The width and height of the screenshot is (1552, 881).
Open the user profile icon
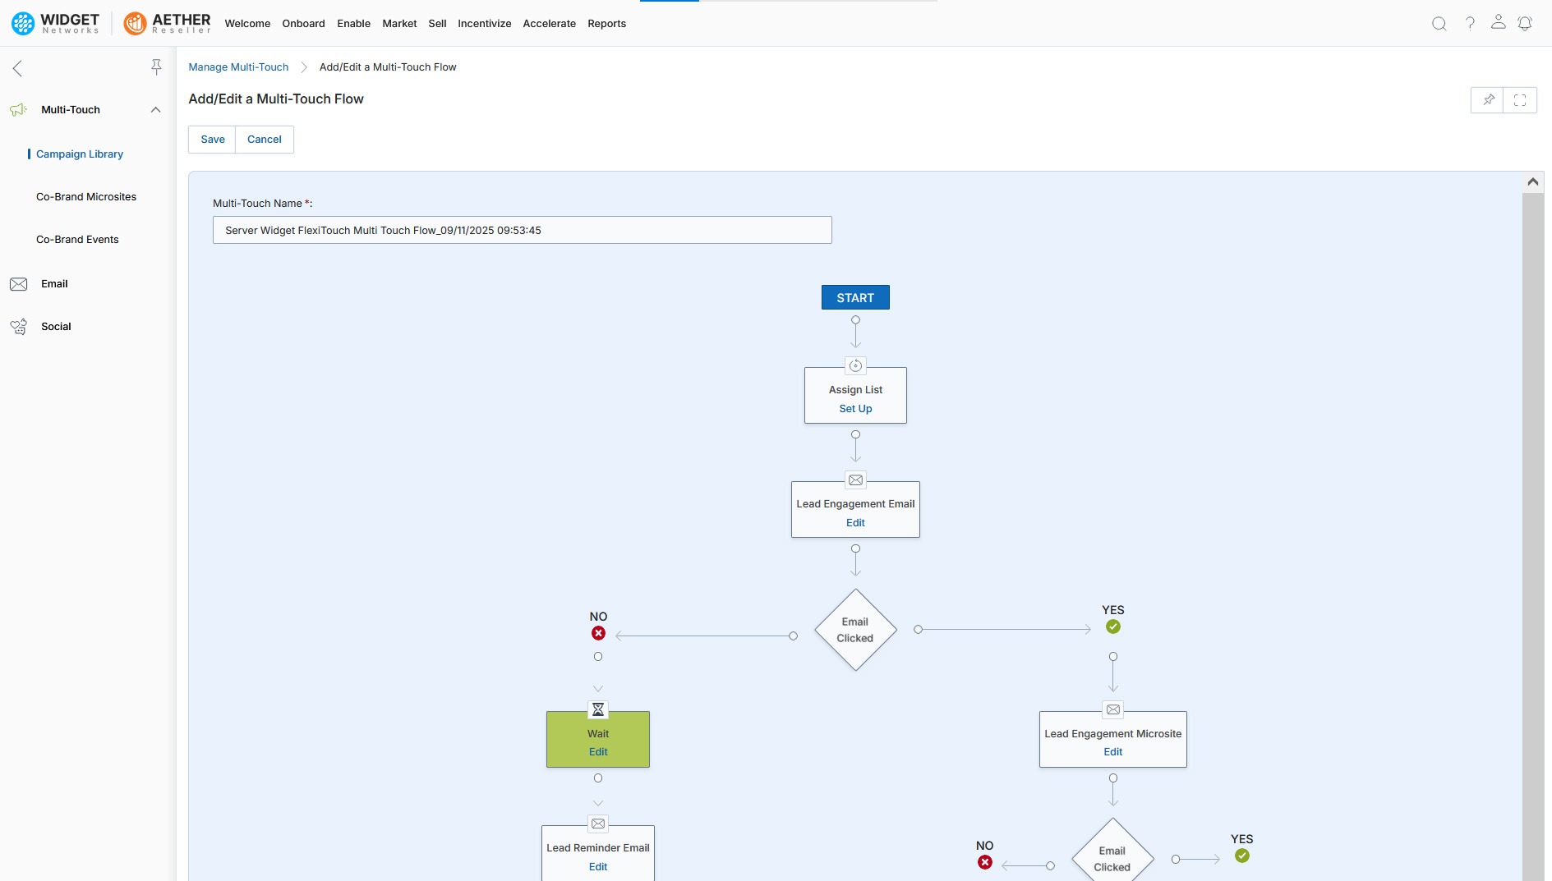1498,22
